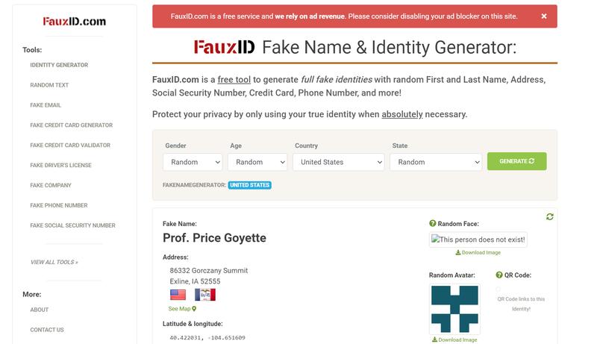Image resolution: width=597 pixels, height=344 pixels.
Task: Open the Fake Email tool
Action: [x=46, y=105]
